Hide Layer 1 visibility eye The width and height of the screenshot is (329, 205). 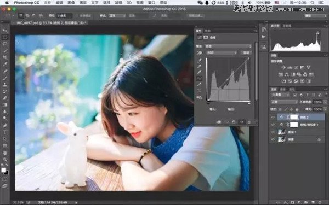[273, 132]
